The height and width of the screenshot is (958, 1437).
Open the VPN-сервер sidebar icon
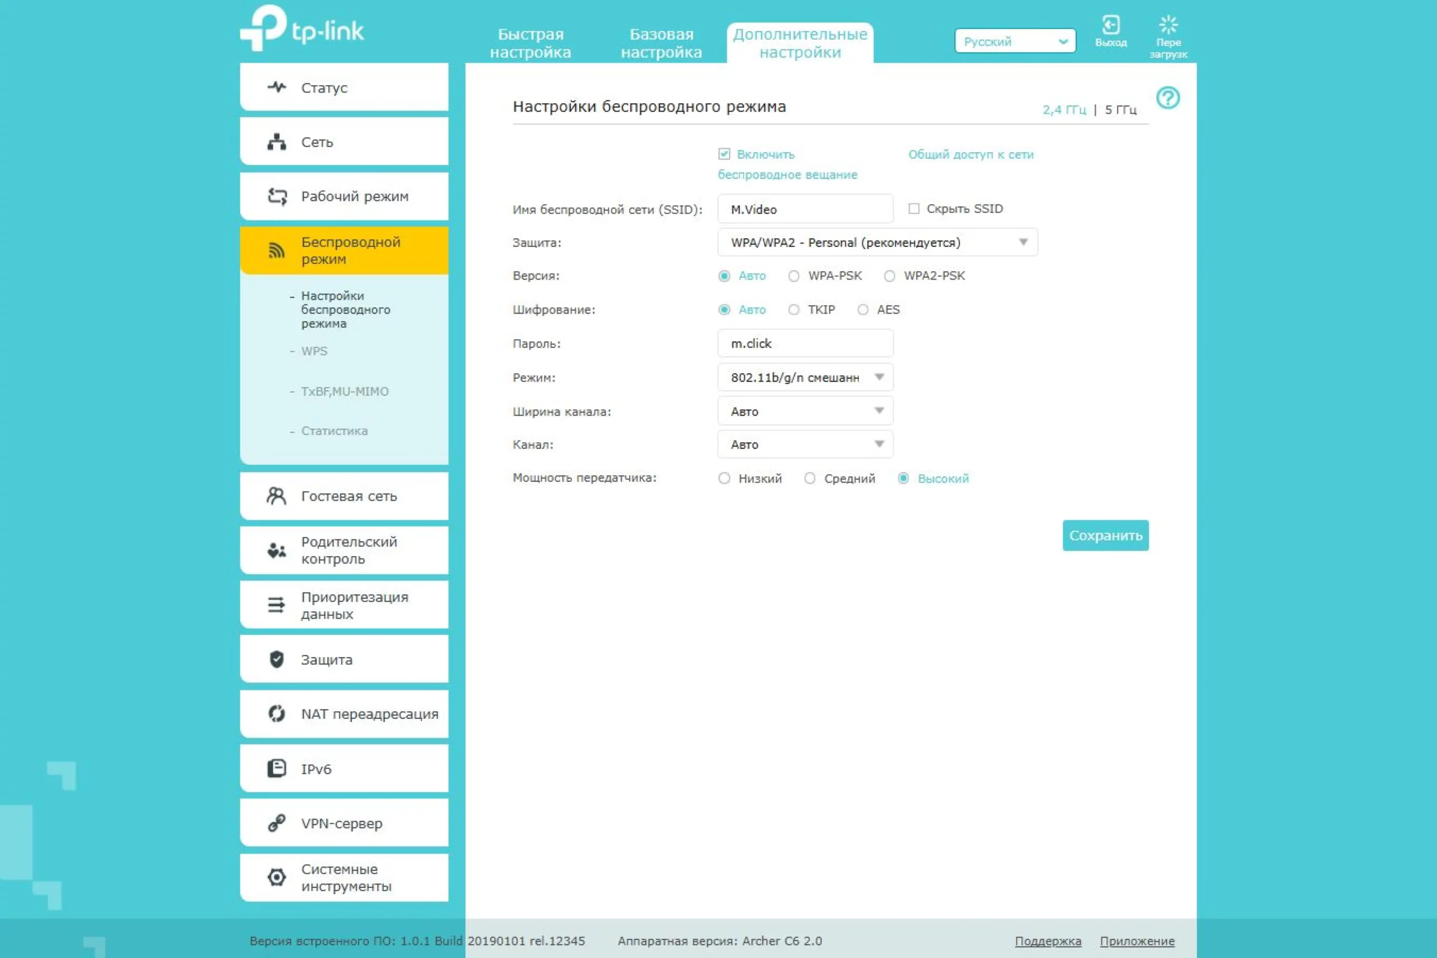click(x=277, y=823)
